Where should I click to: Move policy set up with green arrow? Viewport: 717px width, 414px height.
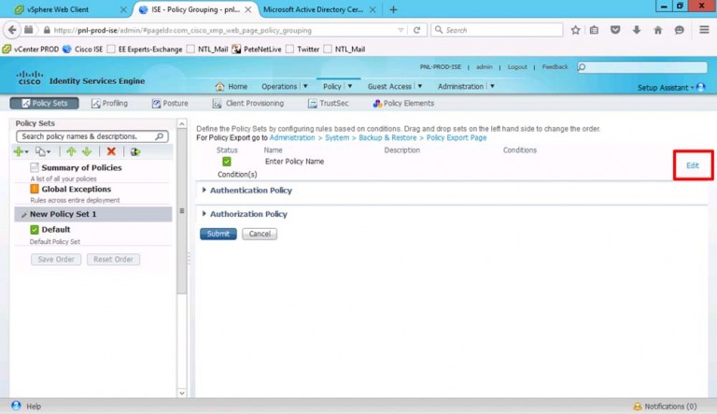coord(71,151)
